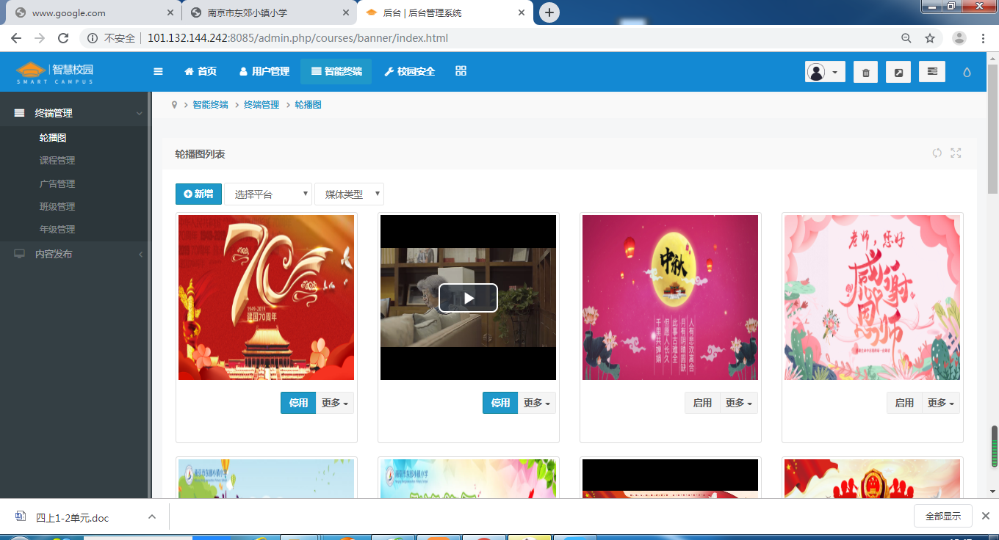Click the trash icon in top header
This screenshot has height=540, width=999.
865,72
